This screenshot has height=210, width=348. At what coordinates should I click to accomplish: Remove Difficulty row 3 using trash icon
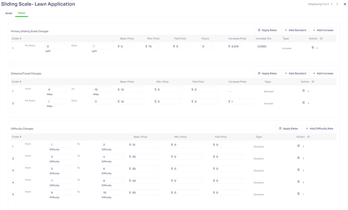298,170
